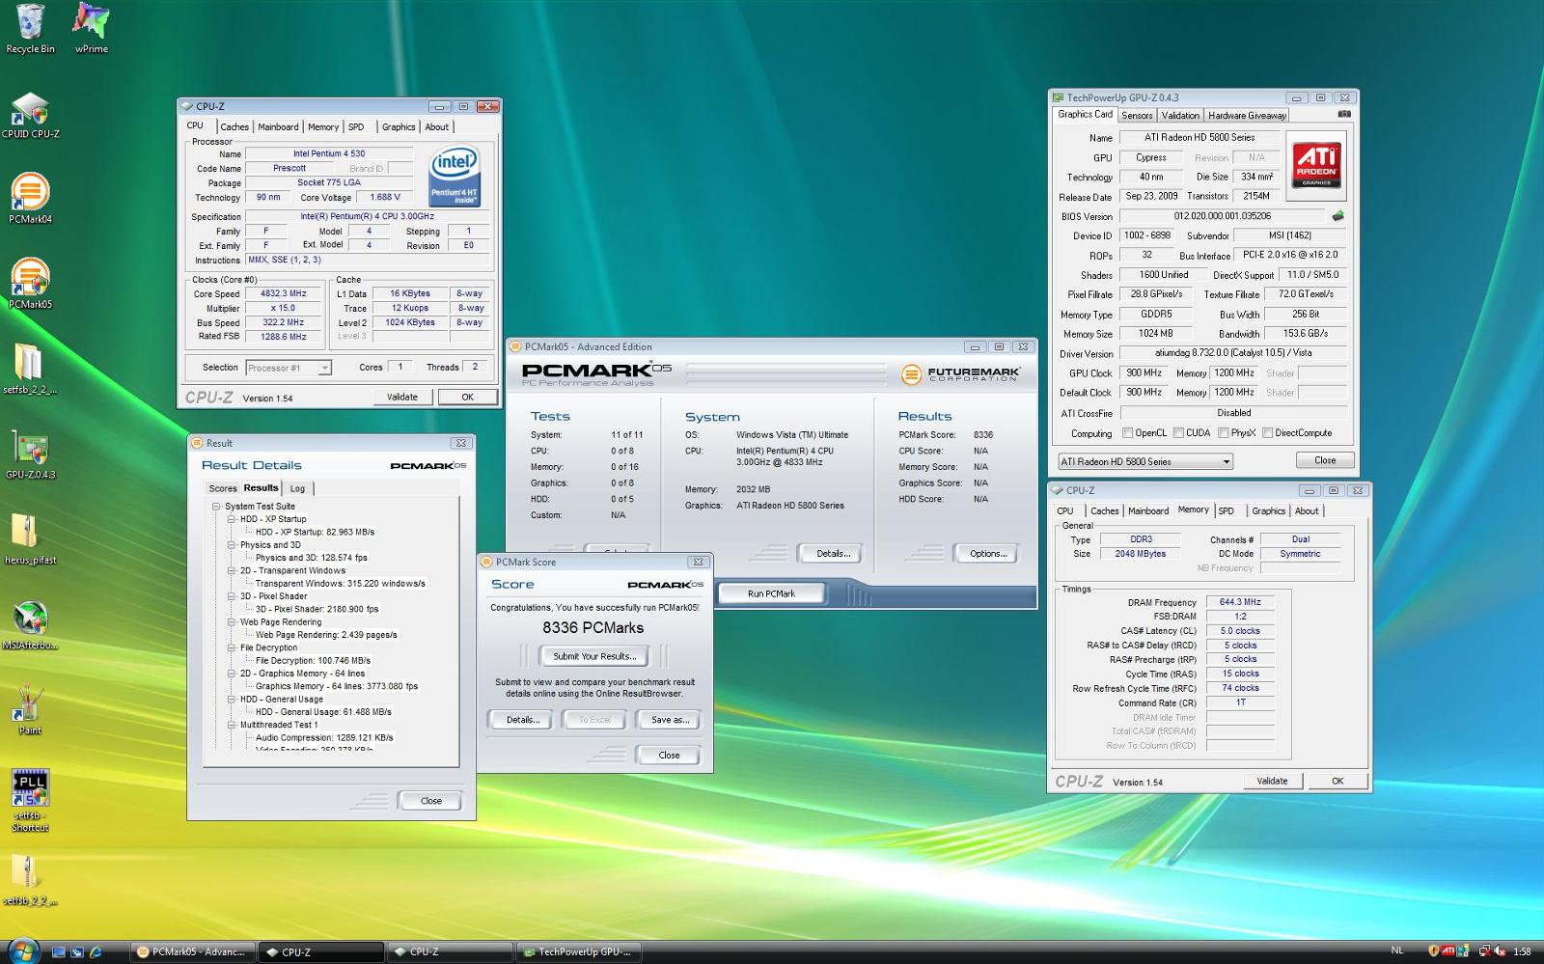Click OK in the CPU-Z processor window
Screen dimensions: 1544x964
pos(468,397)
